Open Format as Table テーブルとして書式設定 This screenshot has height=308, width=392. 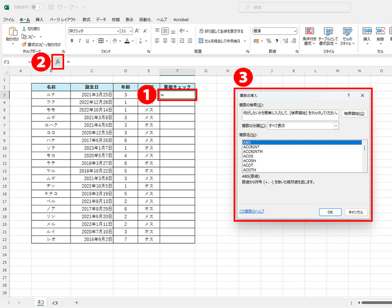(328, 36)
